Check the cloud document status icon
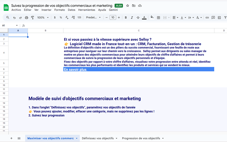Viewport: 227px width, 142px height. point(140,6)
